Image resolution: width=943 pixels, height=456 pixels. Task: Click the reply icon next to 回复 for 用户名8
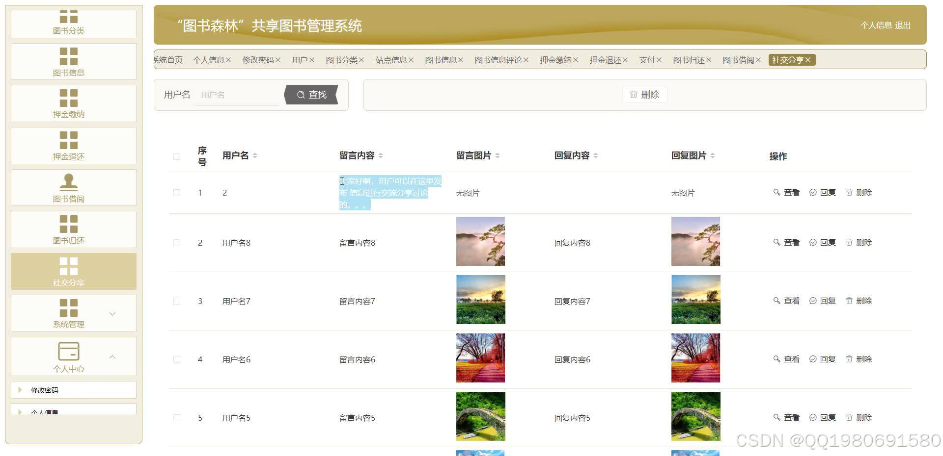point(813,242)
